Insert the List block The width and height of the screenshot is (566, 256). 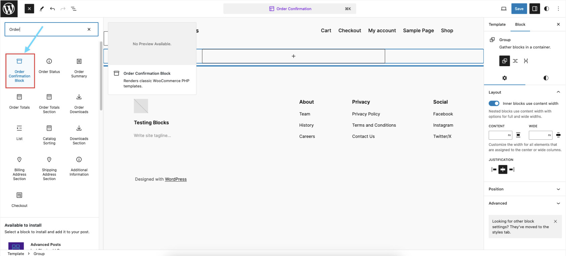click(x=19, y=133)
